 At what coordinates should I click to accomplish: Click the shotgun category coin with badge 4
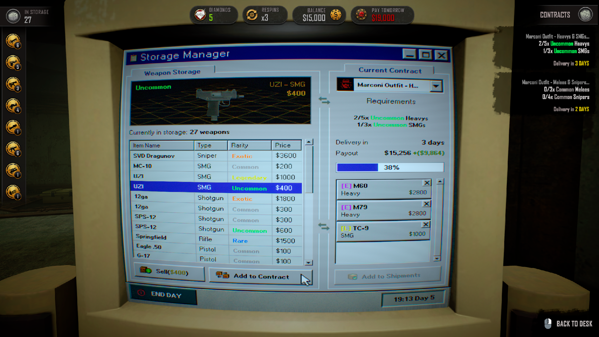[13, 106]
